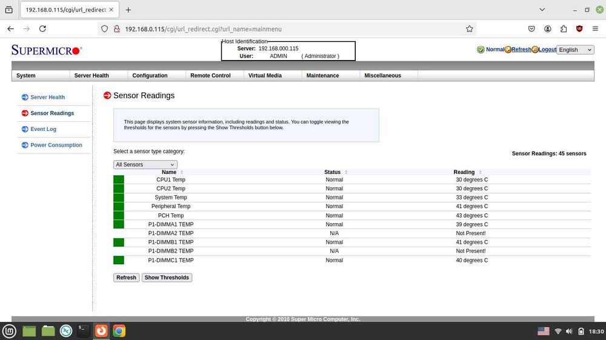Click the Firefox icon in the taskbar
606x340 pixels.
[101, 331]
